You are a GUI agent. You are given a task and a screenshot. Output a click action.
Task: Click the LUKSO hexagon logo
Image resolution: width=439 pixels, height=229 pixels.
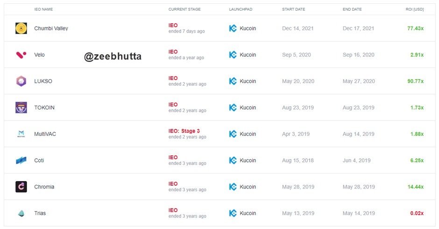(21, 81)
